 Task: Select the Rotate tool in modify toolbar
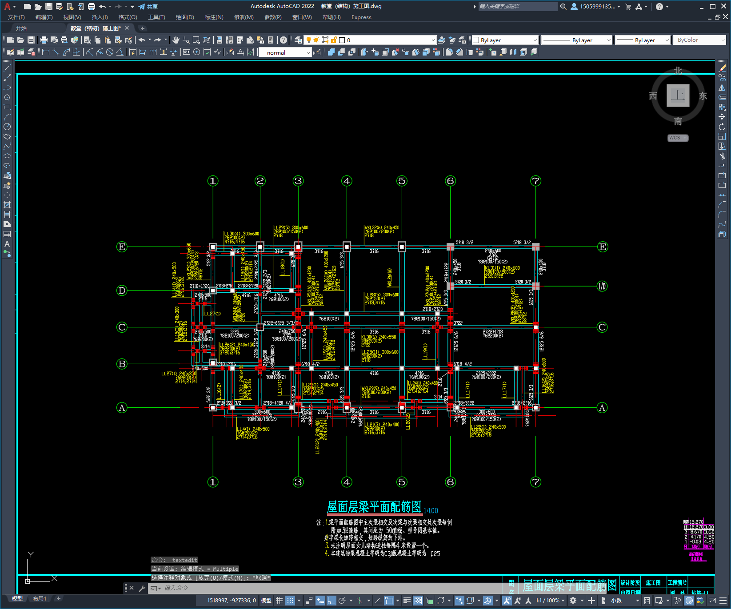click(x=722, y=127)
